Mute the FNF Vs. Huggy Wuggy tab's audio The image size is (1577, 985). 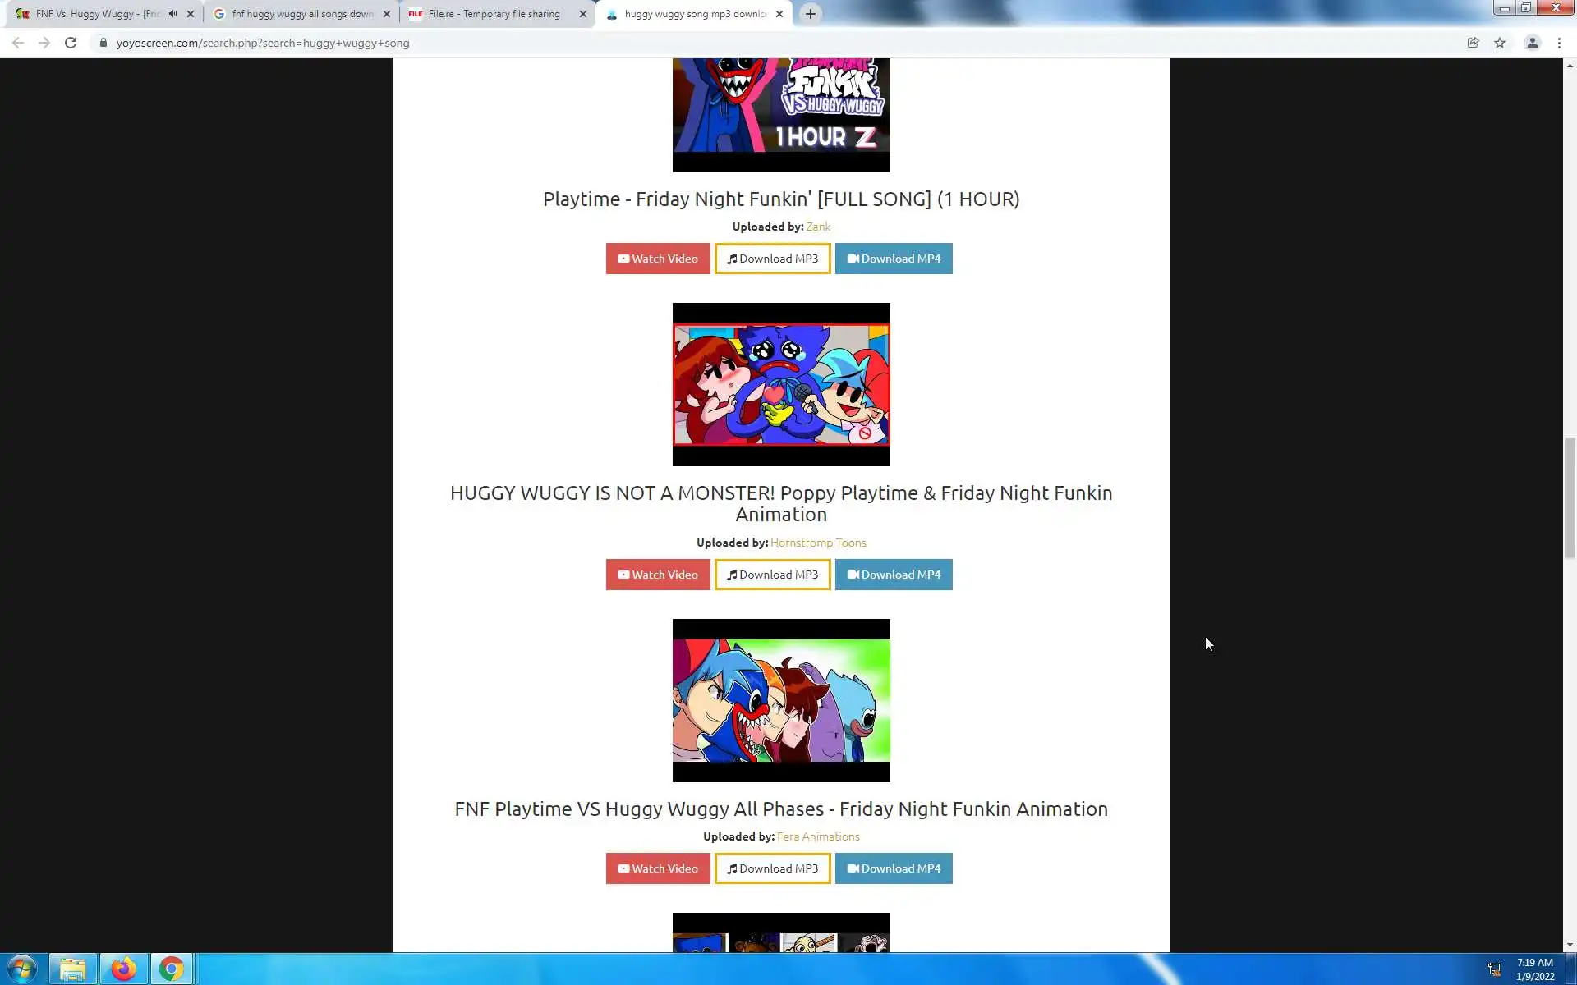click(172, 14)
